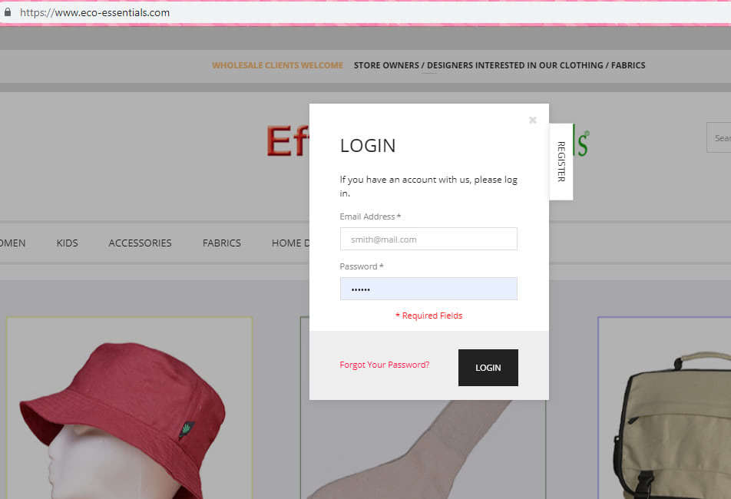Open the Forgot Your Password link
731x499 pixels.
pos(384,365)
